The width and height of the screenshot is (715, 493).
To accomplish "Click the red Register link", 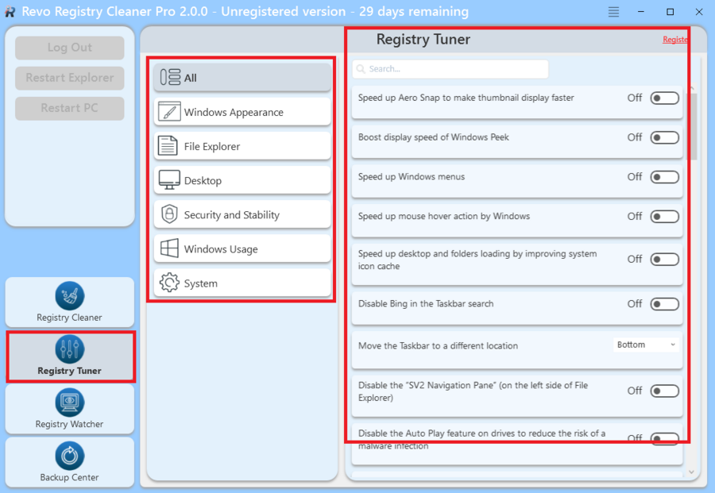I will click(675, 40).
